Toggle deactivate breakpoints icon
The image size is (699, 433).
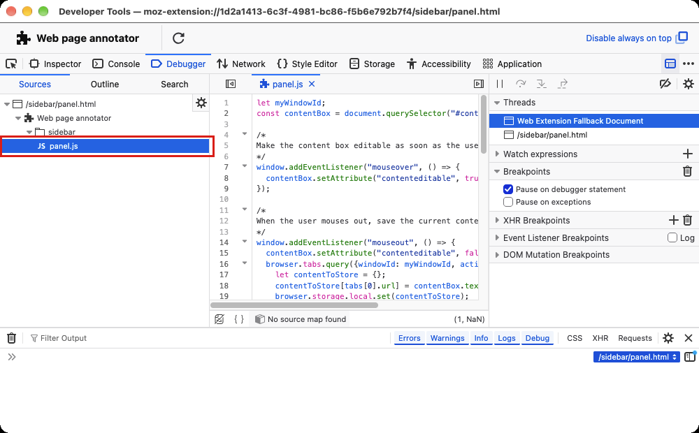click(x=665, y=84)
